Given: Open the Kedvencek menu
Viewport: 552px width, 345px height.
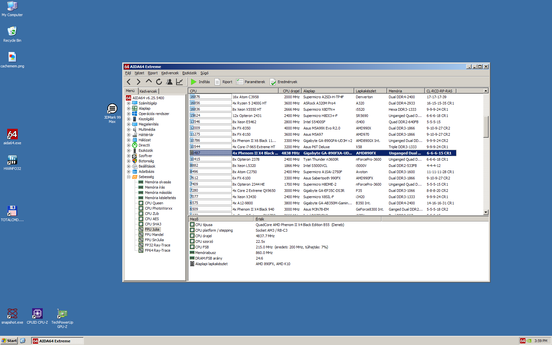Looking at the screenshot, I should (x=170, y=73).
